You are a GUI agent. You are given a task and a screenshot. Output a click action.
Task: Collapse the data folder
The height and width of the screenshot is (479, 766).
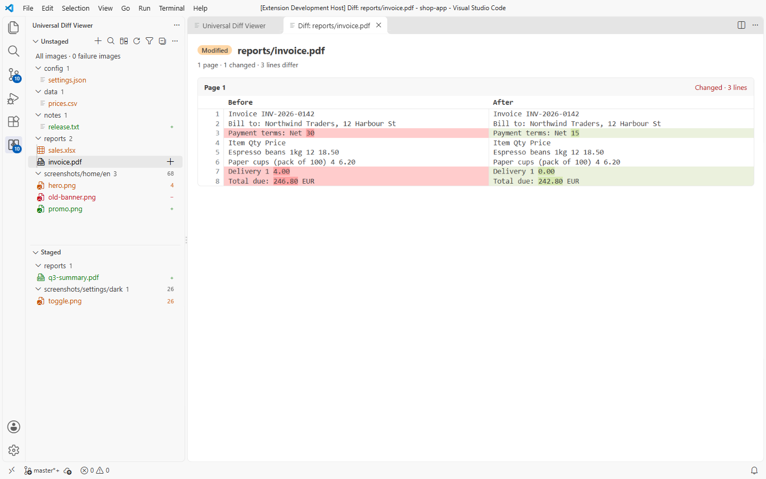click(x=38, y=92)
